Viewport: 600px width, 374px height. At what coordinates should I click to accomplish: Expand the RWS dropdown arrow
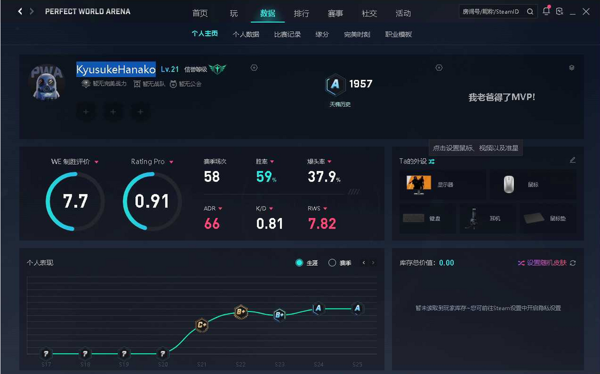pos(325,209)
